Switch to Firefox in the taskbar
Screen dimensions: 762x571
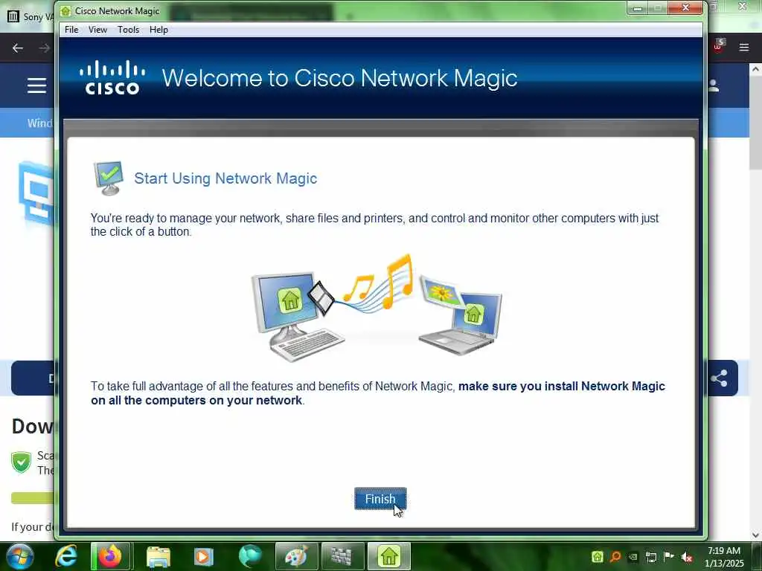(x=110, y=556)
